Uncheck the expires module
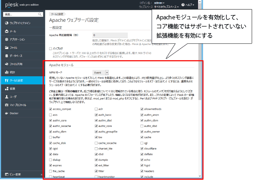The image size is (257, 180). [x=50, y=166]
